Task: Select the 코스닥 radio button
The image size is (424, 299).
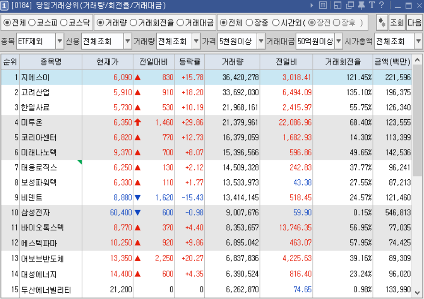Action: (x=63, y=23)
